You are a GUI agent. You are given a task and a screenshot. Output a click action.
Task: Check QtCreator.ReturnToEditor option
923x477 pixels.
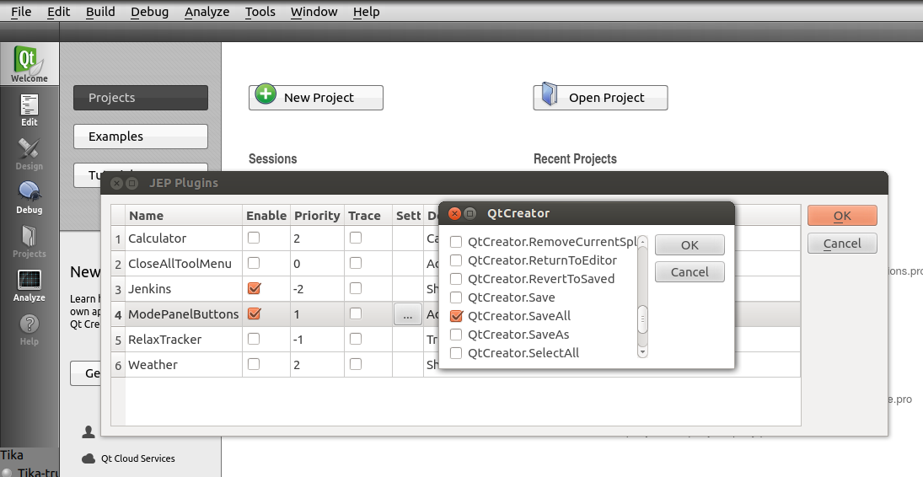point(456,260)
